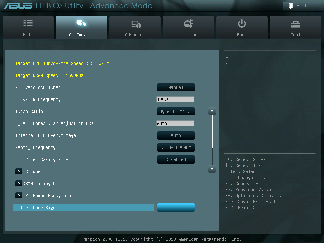
Task: Open Ai Overclock Tuner Manual dropdown
Action: tap(176, 87)
